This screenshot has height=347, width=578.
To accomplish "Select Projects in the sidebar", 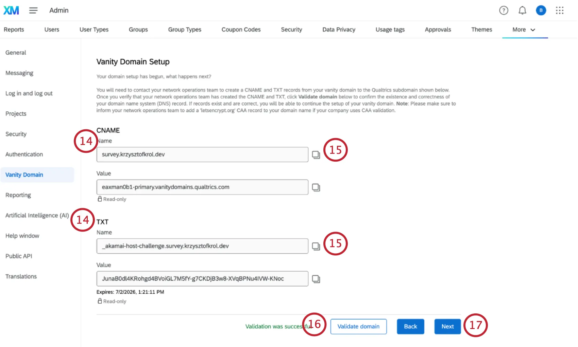I will pos(16,114).
